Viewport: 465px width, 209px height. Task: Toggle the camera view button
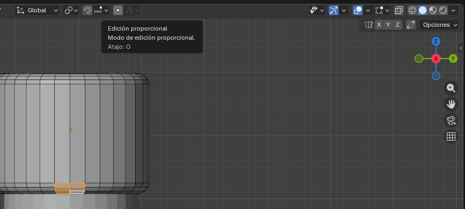pos(451,120)
